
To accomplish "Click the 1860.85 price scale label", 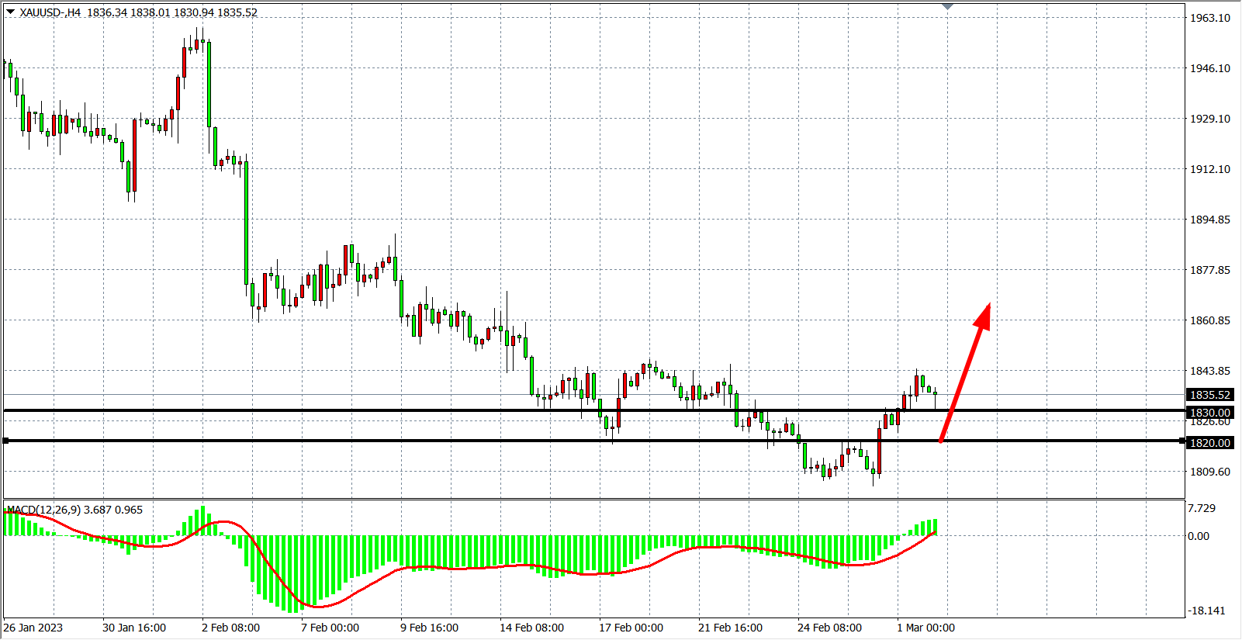I will [1210, 320].
